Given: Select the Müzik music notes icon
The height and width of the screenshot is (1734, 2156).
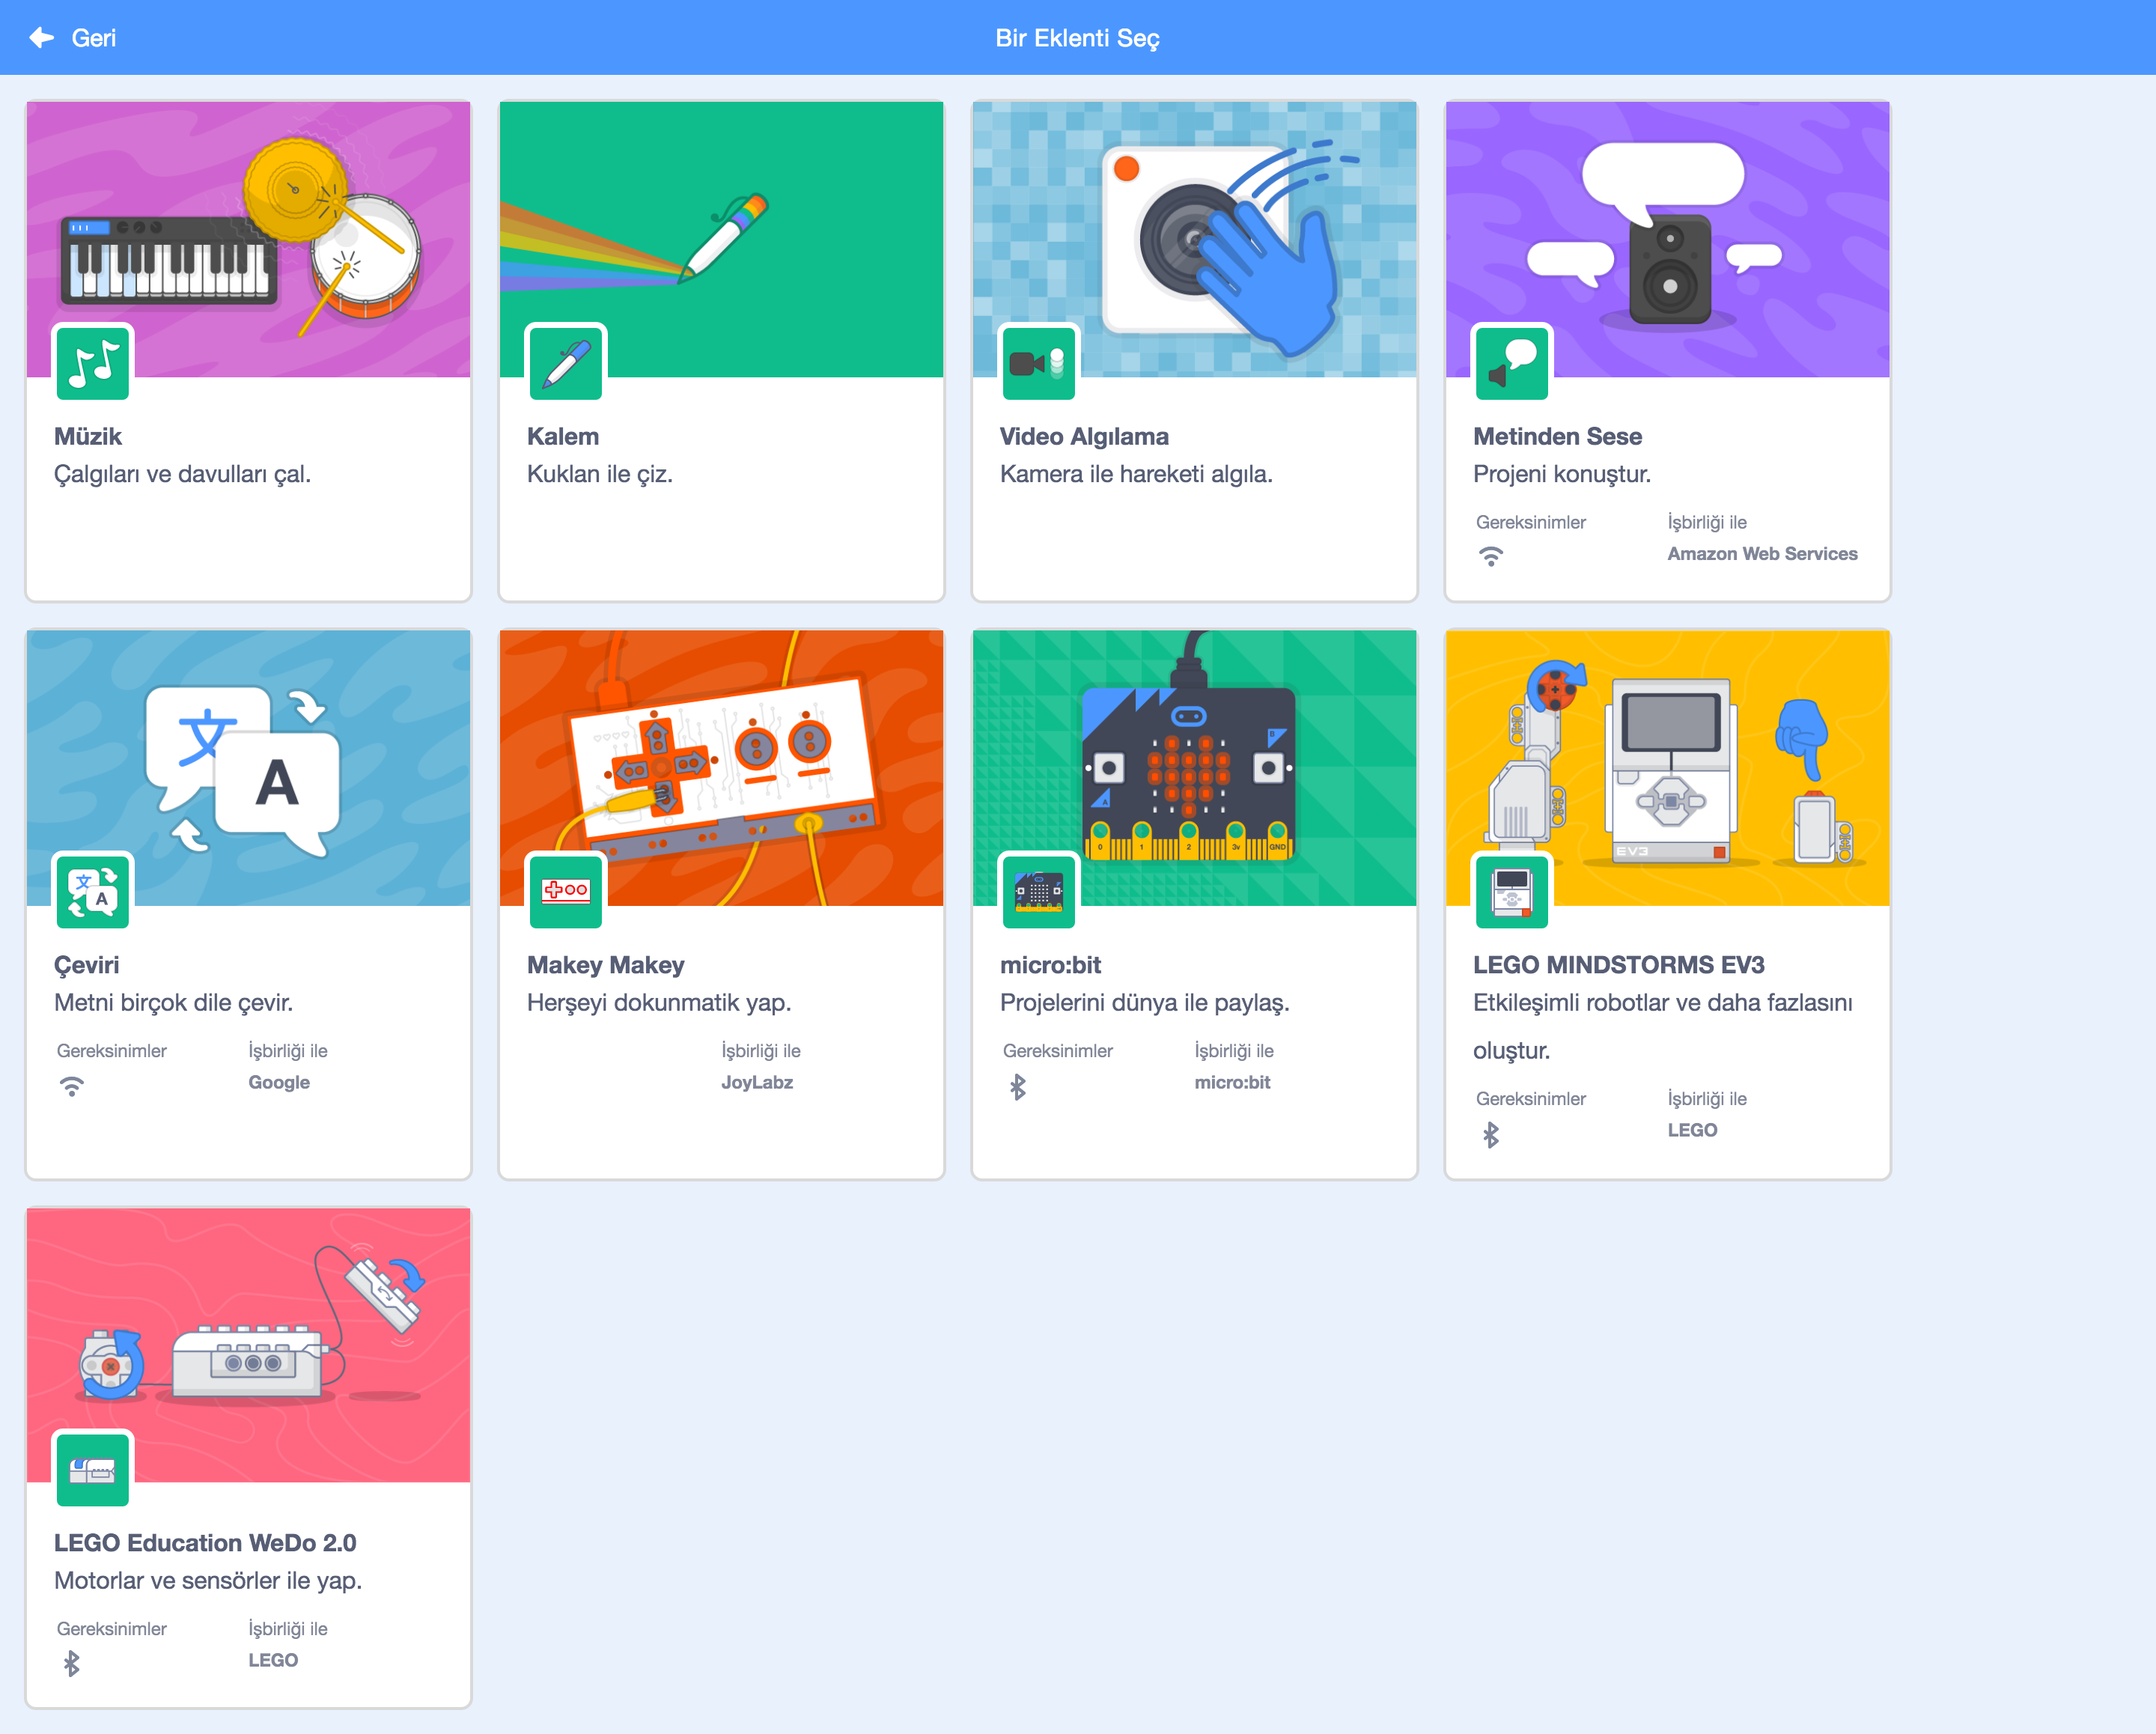Looking at the screenshot, I should coord(93,362).
